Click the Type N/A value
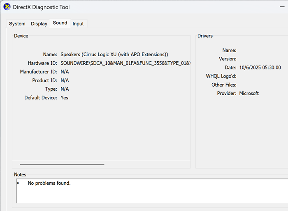This screenshot has width=288, height=211. (65, 89)
